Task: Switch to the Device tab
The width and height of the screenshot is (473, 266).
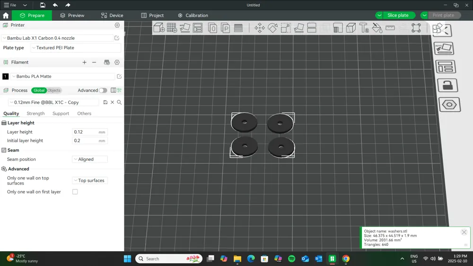Action: [x=112, y=16]
